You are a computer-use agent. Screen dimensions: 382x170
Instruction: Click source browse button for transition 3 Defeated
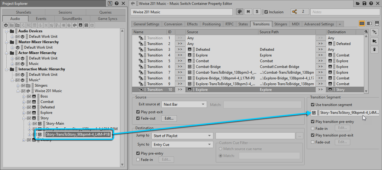[x=180, y=50]
